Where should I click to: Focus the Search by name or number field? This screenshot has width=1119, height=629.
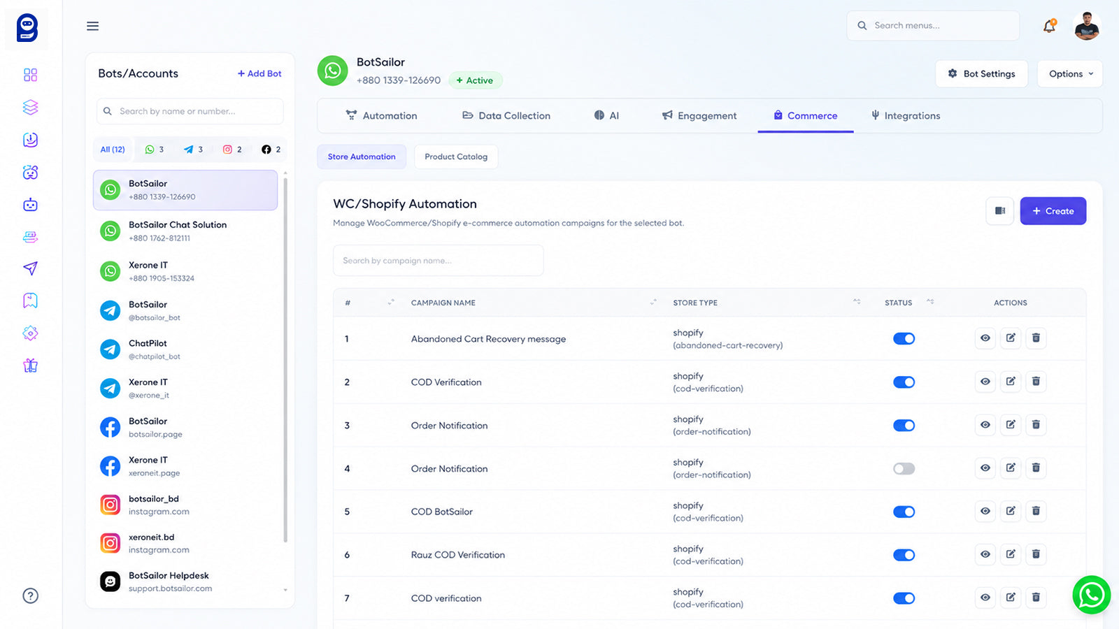(190, 111)
